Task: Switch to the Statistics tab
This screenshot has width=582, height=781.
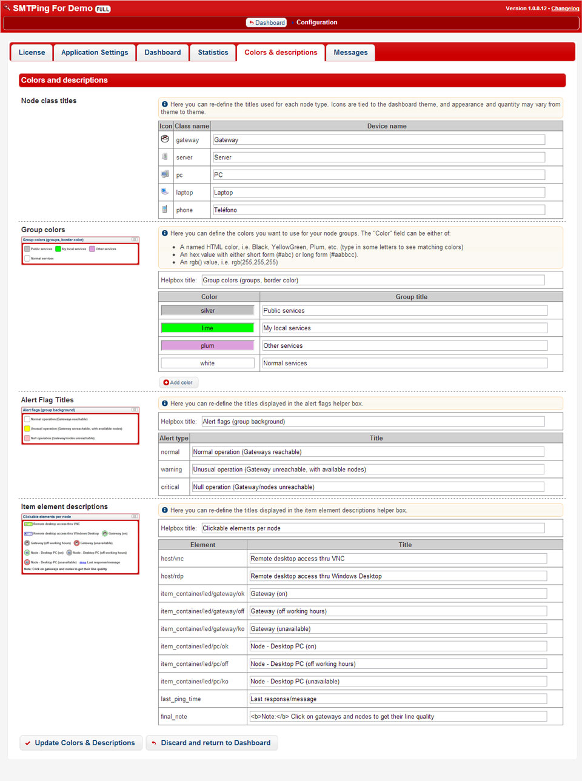Action: [212, 52]
